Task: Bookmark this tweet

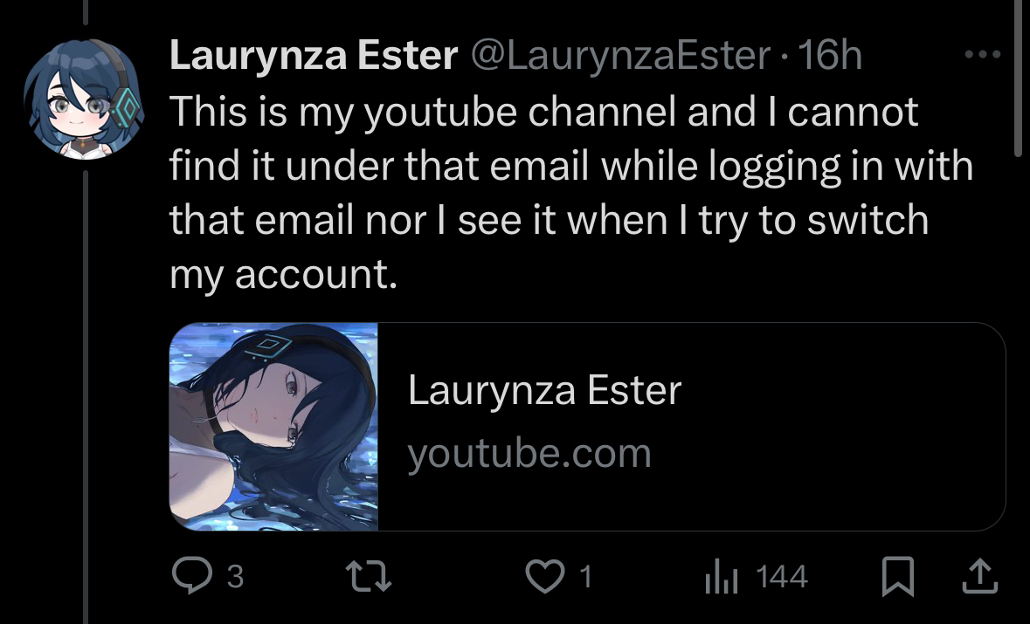Action: tap(897, 577)
